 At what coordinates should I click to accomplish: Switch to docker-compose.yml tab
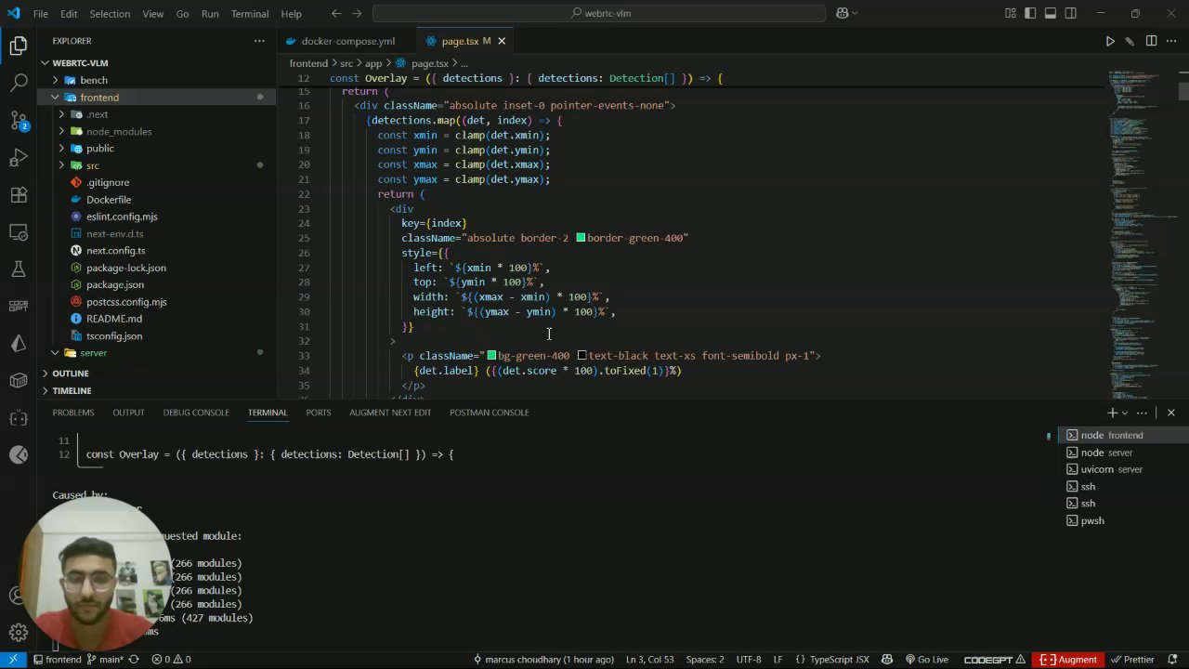click(x=347, y=41)
